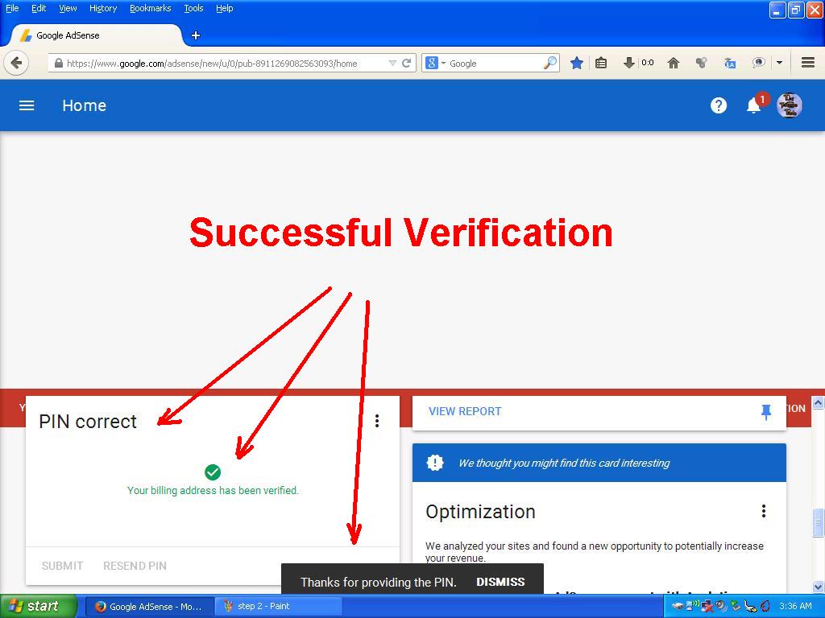Open the URL history dropdown arrow
Screen dimensions: 825x618
(392, 63)
